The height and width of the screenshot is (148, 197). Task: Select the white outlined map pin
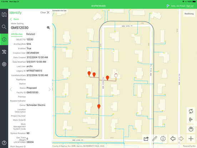pos(116,76)
